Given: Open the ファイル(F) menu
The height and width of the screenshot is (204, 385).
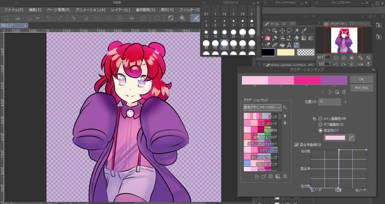Looking at the screenshot, I should (14, 10).
